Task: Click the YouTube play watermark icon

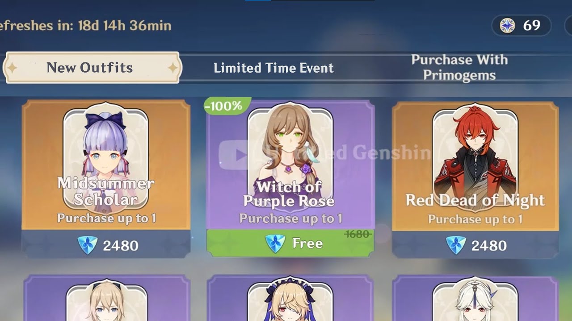Action: [x=233, y=155]
